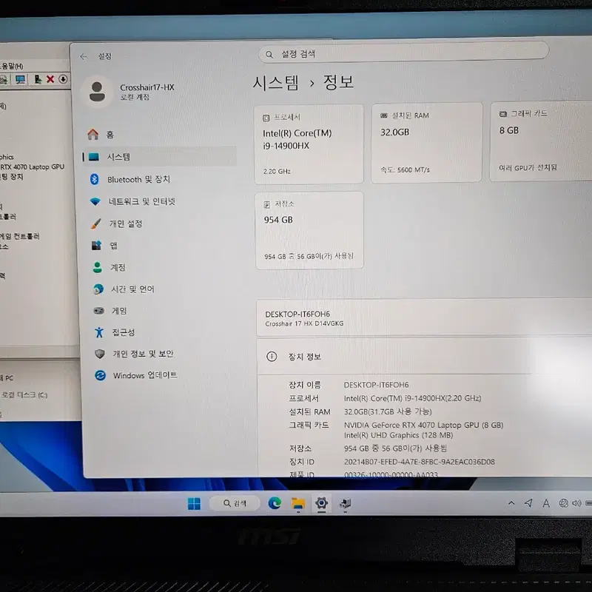Select RTX 4070 Laptop GPU in Device Manager tree
592x592 pixels.
pos(32,167)
